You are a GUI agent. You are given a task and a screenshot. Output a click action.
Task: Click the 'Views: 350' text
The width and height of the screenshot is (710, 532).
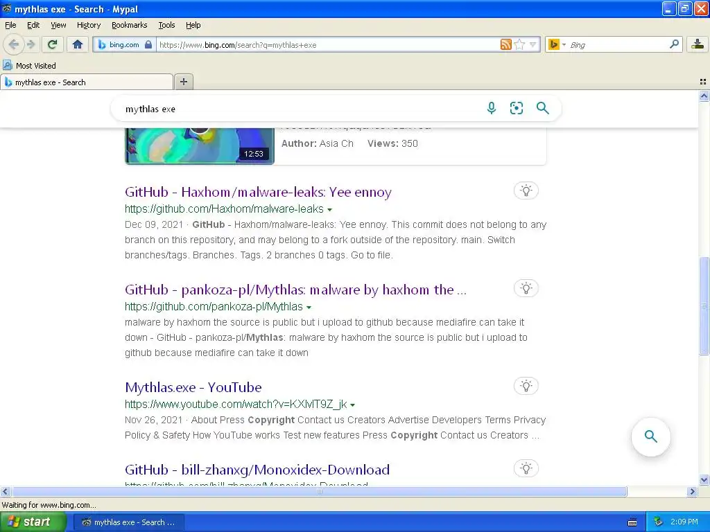(x=392, y=143)
